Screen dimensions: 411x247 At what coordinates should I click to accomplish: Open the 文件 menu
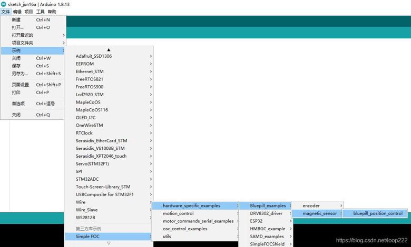(x=5, y=12)
